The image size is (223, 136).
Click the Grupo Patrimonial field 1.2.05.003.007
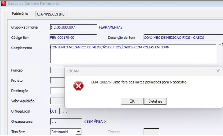(x=74, y=27)
